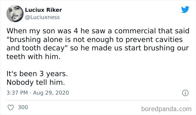This screenshot has width=196, height=115.
Task: Open the @Luciuxness handle link
Action: (x=42, y=17)
